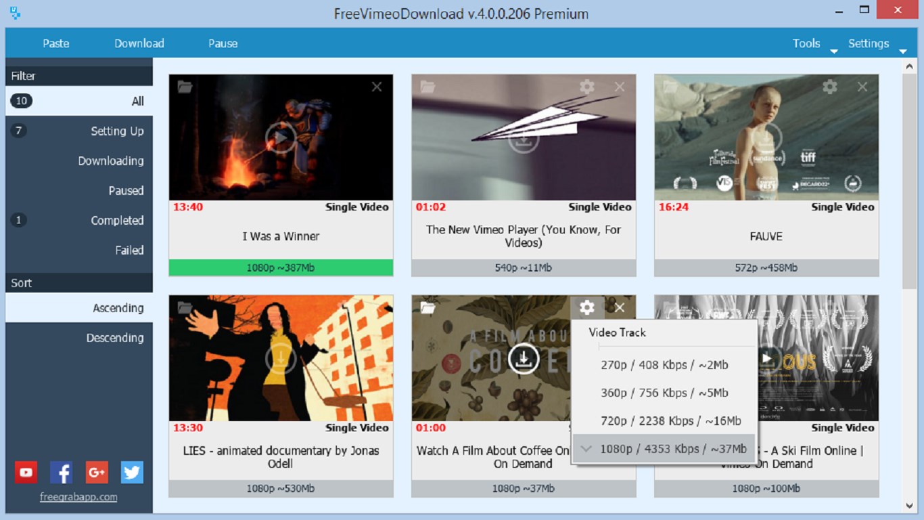Open gear settings on New Vimeo Player card

pyautogui.click(x=587, y=87)
